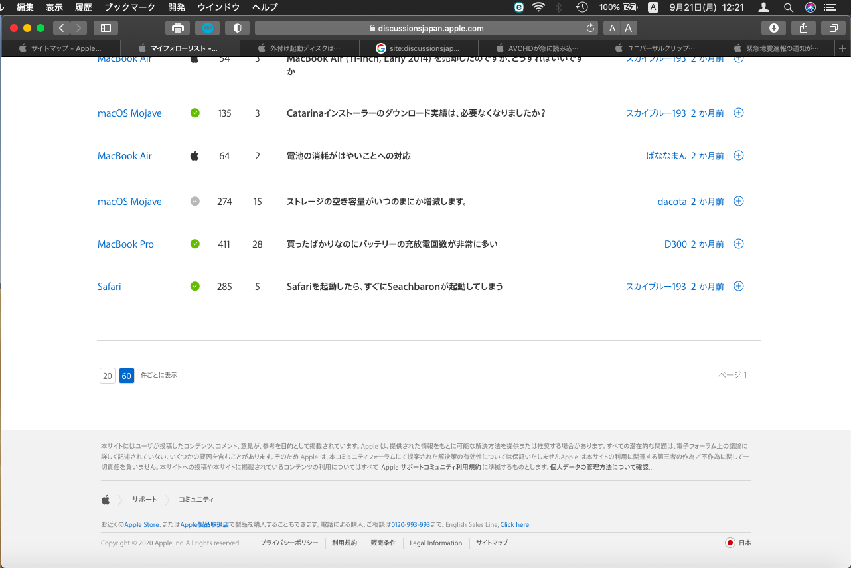Image resolution: width=851 pixels, height=568 pixels.
Task: Click the share icon in Safari toolbar
Action: point(803,28)
